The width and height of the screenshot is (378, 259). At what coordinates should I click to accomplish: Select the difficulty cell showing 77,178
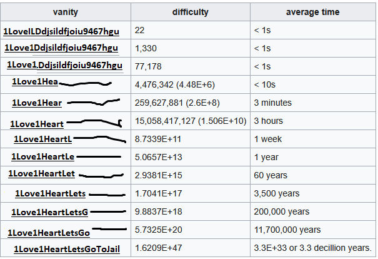pyautogui.click(x=191, y=66)
